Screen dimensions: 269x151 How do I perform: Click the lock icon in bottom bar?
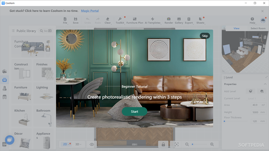pyautogui.click(x=163, y=144)
